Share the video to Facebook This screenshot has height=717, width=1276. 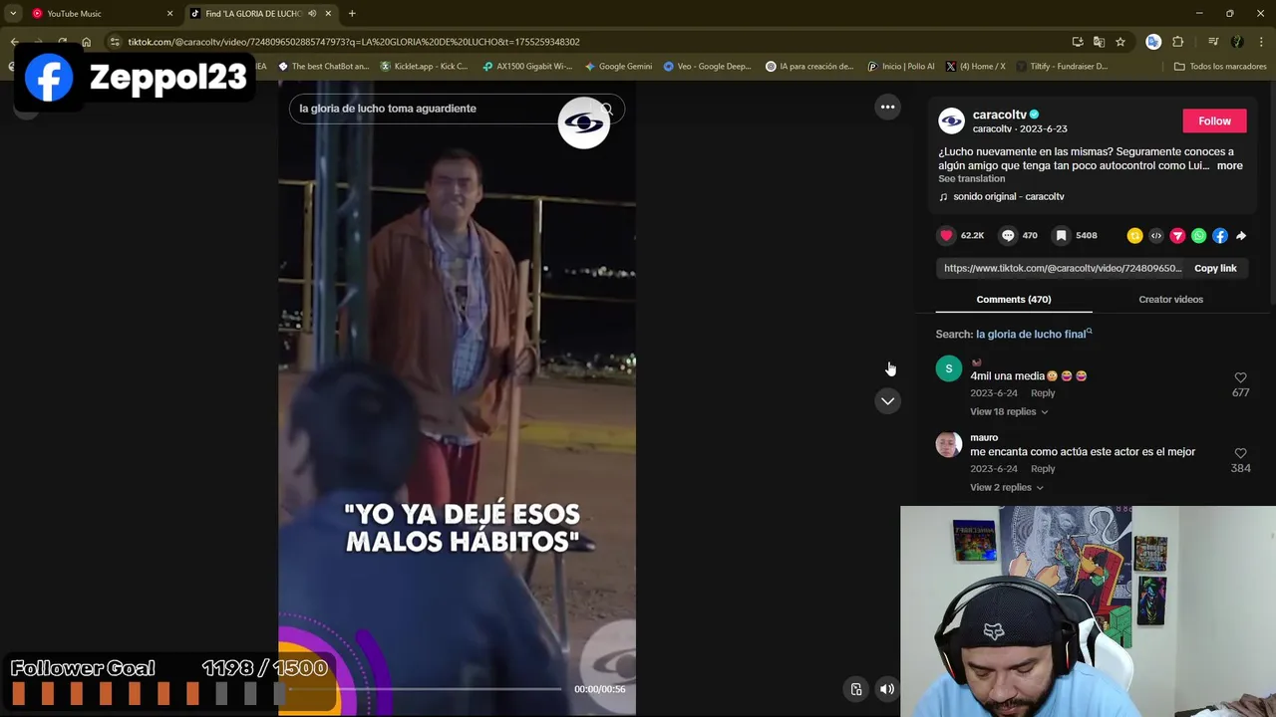(1220, 236)
